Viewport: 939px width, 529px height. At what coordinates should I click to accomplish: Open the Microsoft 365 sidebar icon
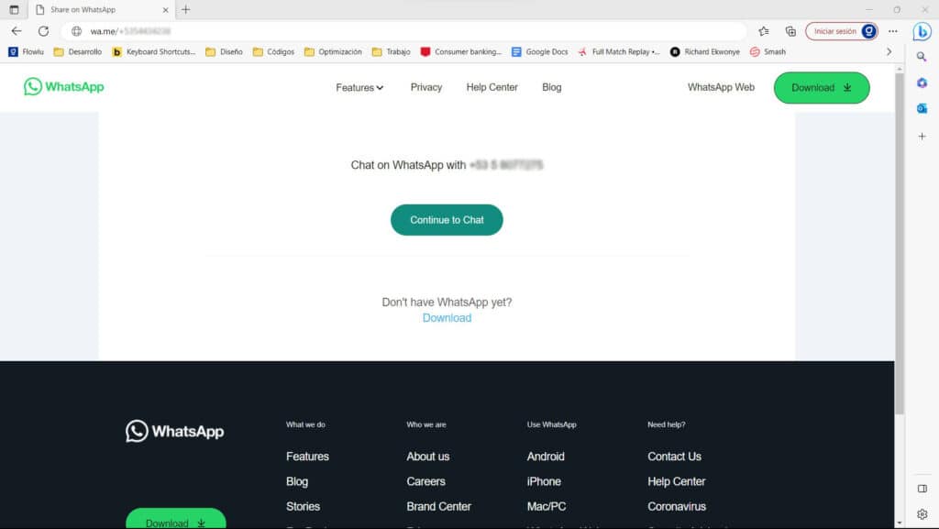[x=922, y=83]
